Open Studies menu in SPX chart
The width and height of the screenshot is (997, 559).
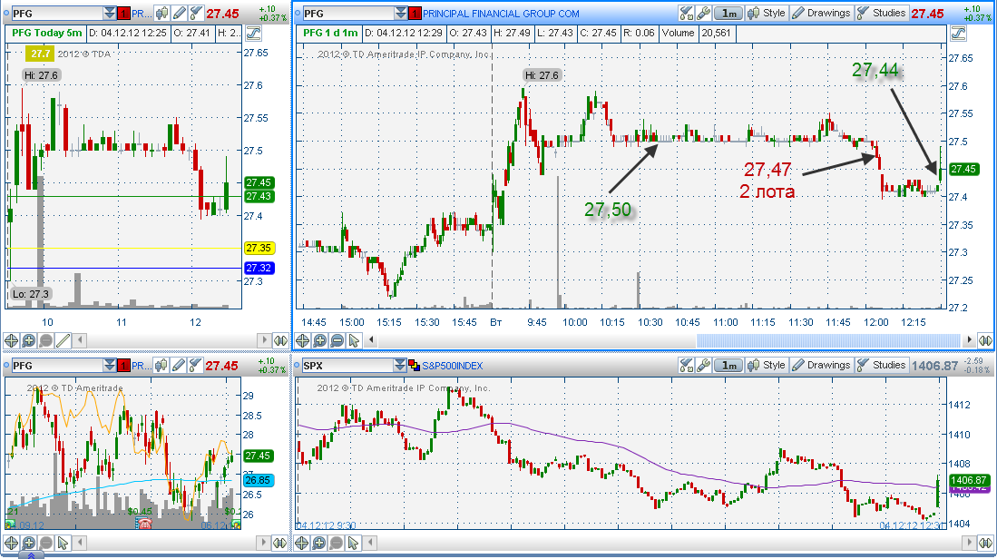coord(881,365)
